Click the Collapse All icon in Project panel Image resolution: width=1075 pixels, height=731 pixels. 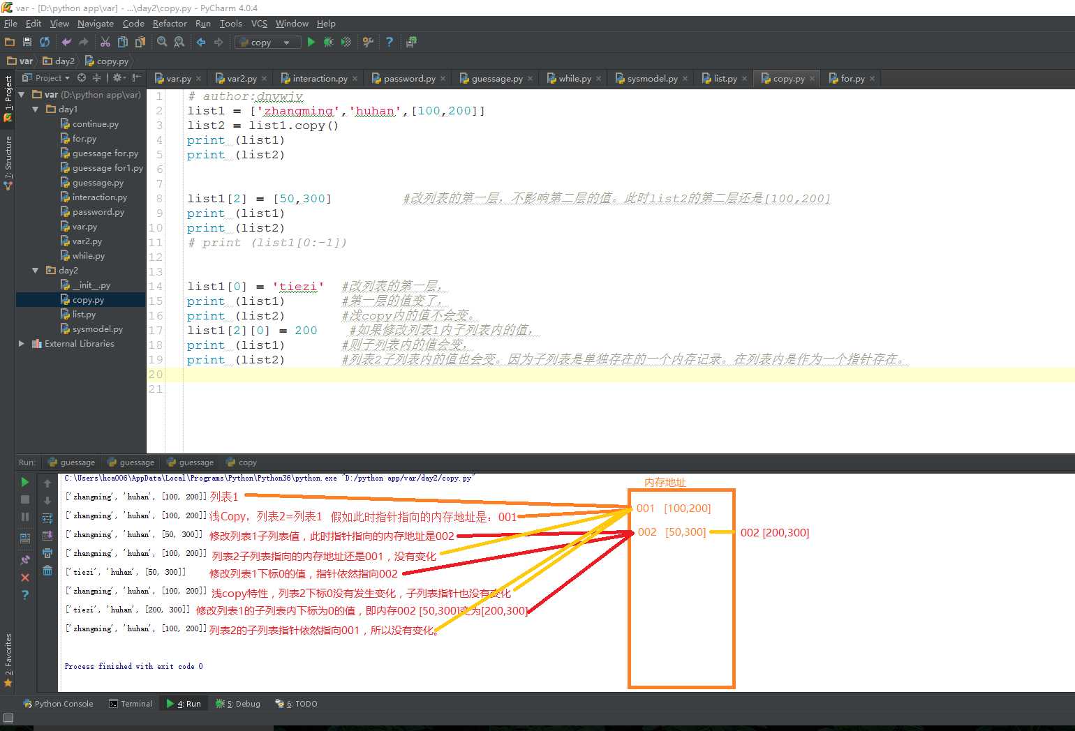[x=97, y=77]
